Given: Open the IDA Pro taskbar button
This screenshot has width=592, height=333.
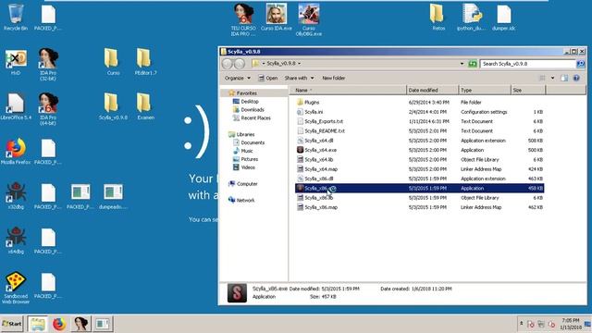Looking at the screenshot, I should (80, 324).
